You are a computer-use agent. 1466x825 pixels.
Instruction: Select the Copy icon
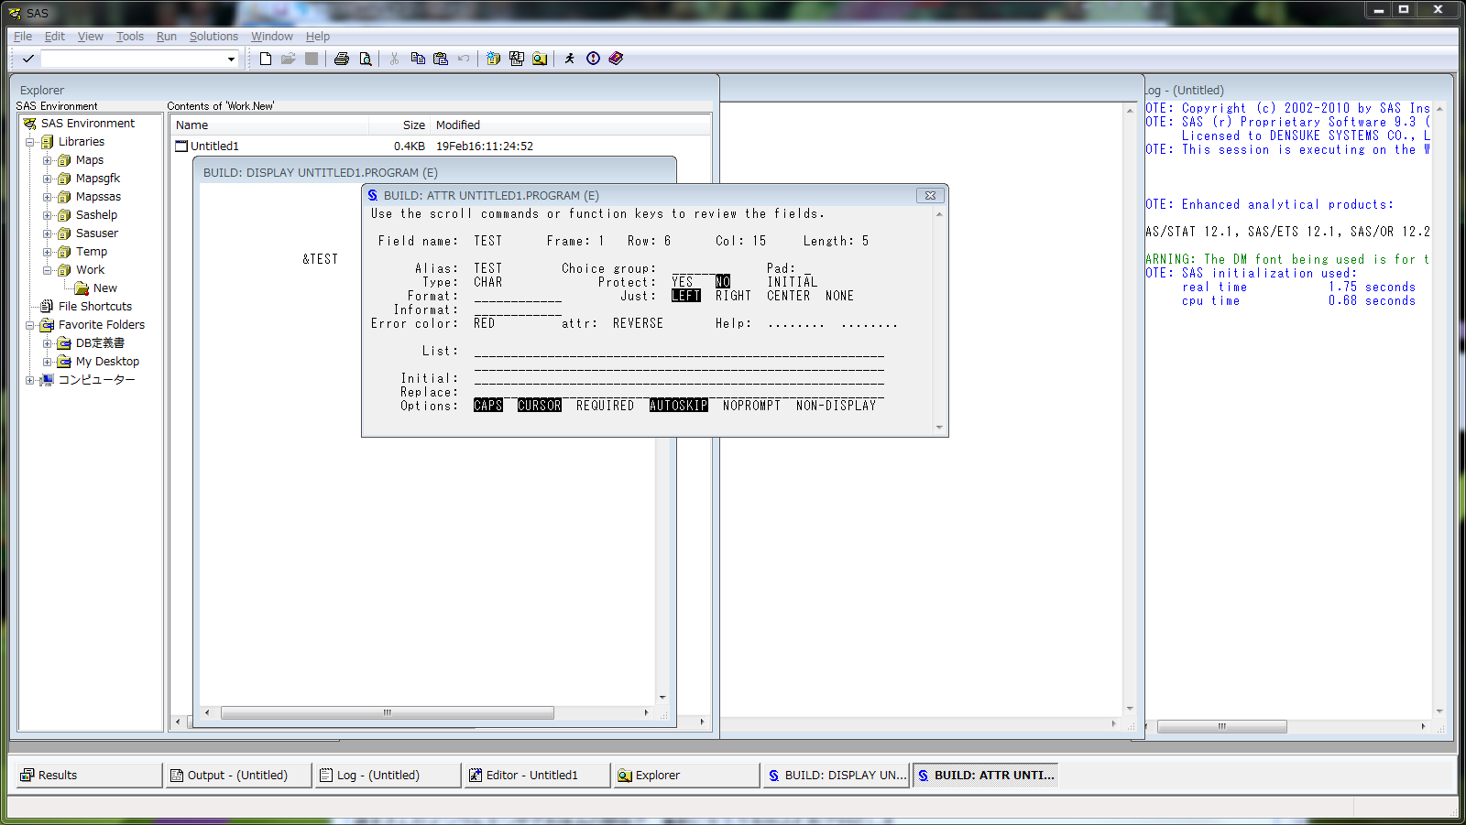pos(417,58)
